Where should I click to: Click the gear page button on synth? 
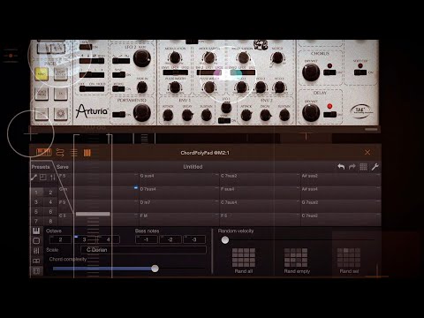click(x=61, y=114)
